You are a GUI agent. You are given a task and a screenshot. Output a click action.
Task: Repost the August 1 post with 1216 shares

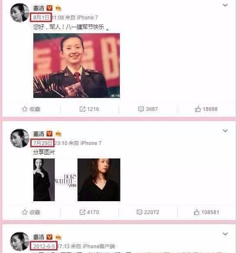click(x=89, y=109)
